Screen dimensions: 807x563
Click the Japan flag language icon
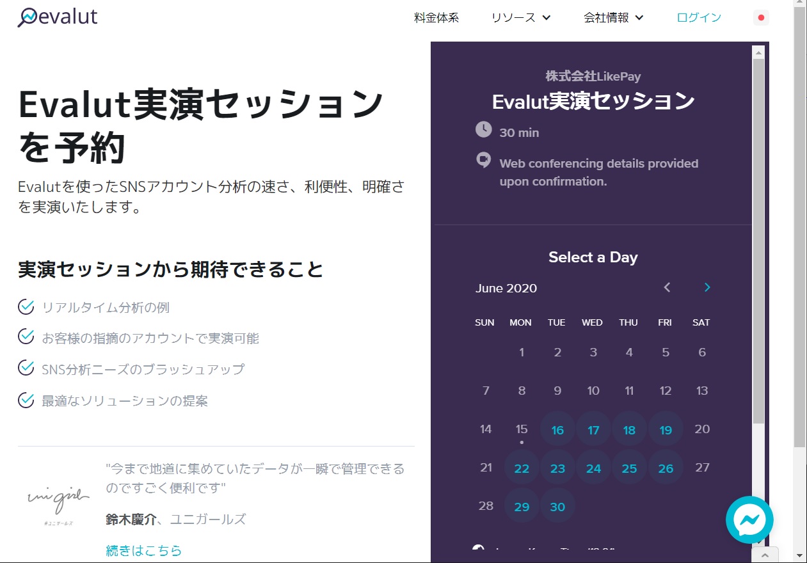tap(761, 18)
